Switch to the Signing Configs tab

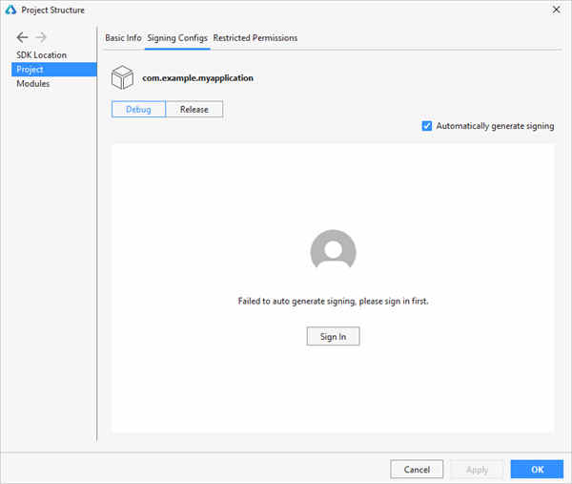coord(177,38)
